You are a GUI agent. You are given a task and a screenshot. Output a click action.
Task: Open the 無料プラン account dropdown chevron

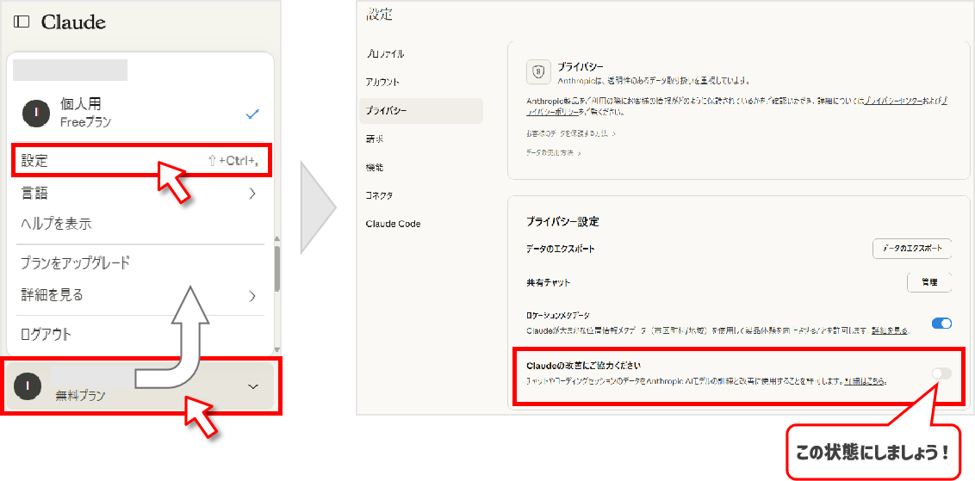pyautogui.click(x=252, y=386)
